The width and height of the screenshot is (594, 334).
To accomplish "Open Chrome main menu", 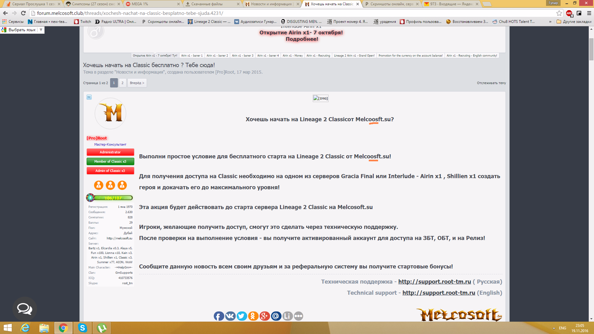I will [x=589, y=13].
